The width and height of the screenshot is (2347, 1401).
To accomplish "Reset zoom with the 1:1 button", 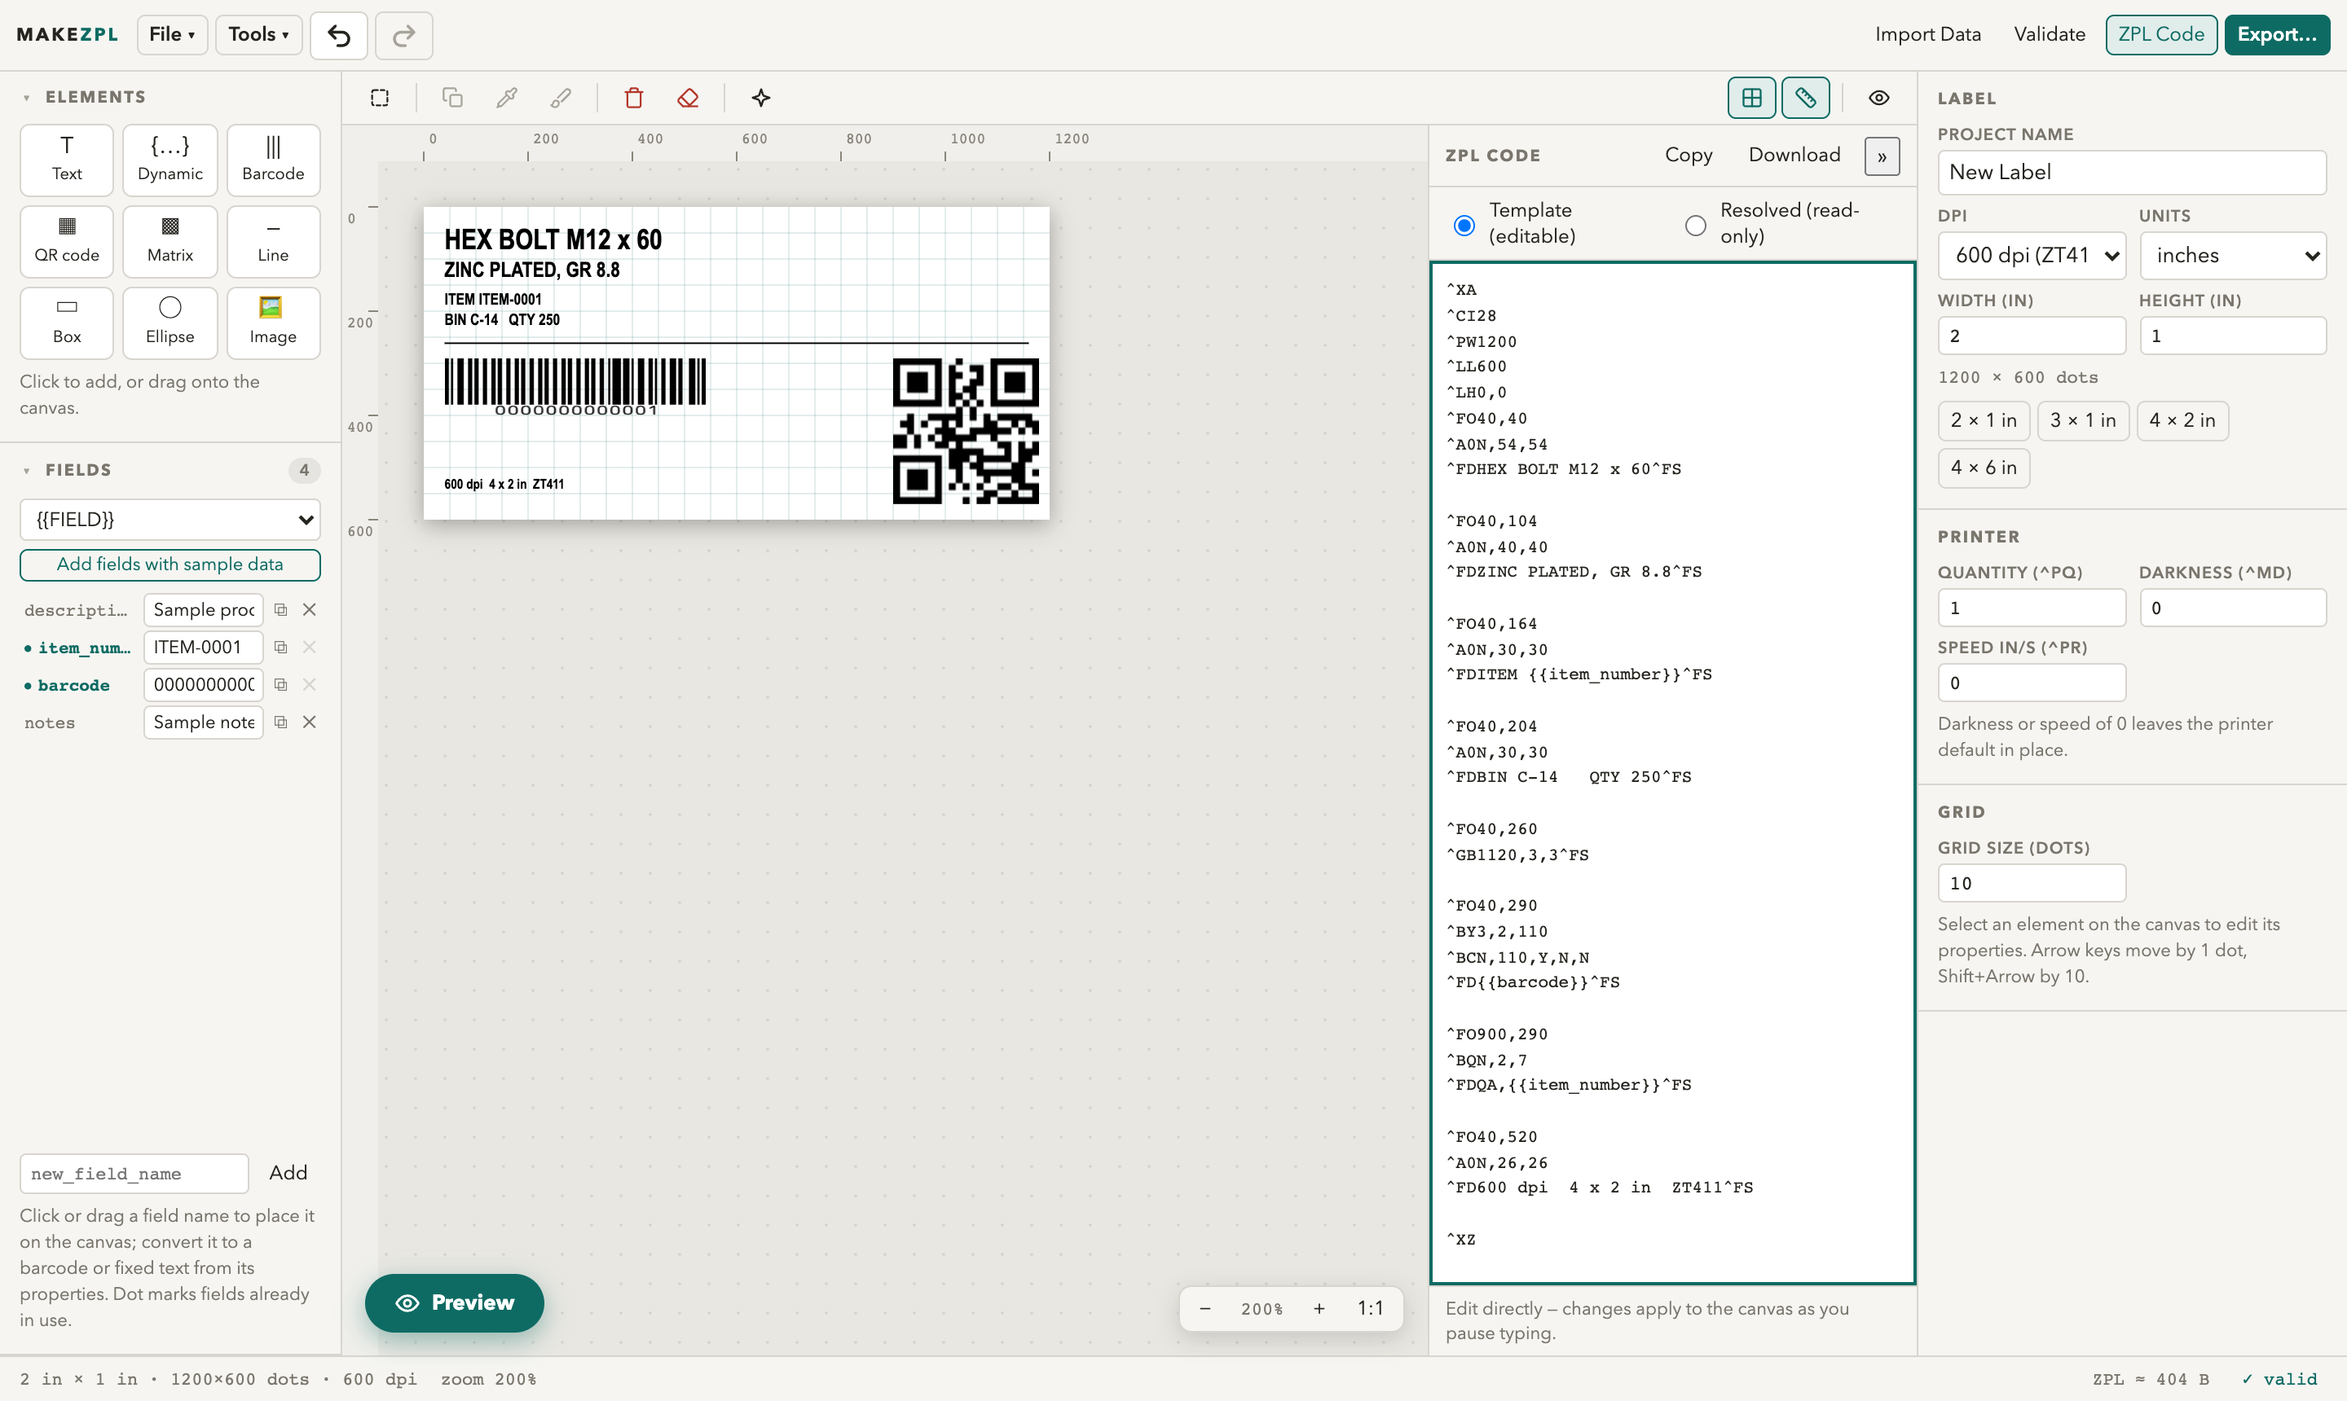I will tap(1369, 1308).
